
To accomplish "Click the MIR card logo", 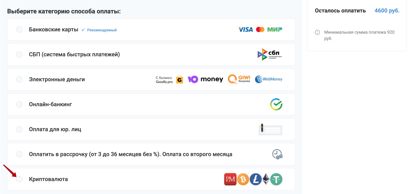I will click(x=275, y=30).
